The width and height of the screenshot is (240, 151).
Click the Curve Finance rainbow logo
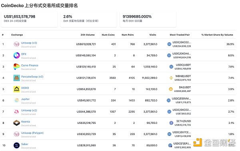coord(16,67)
